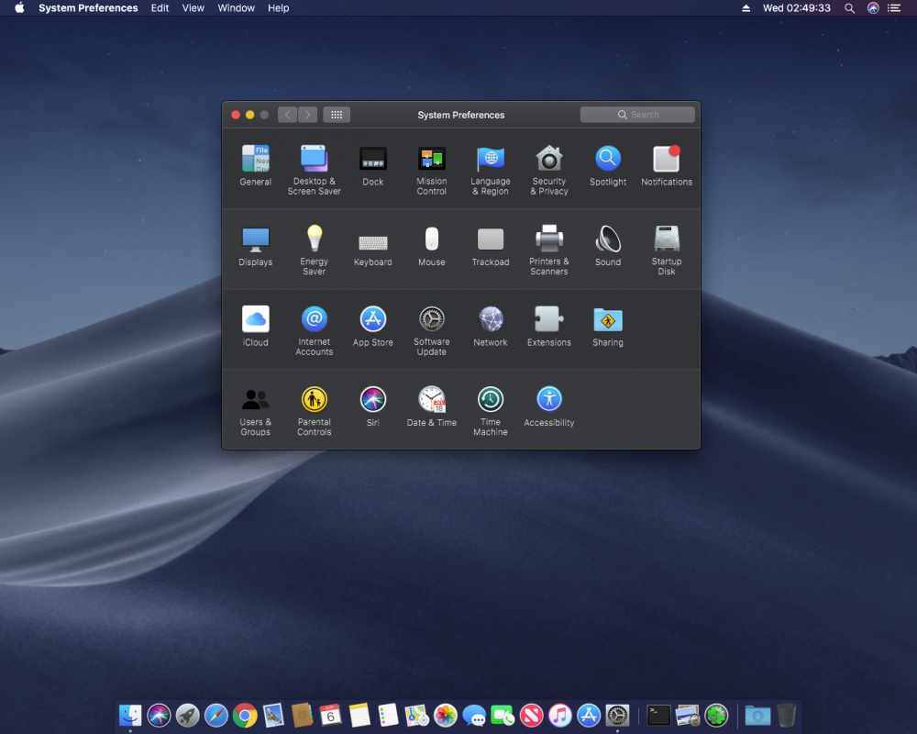Launch Google Chrome from the Dock
This screenshot has width=917, height=734.
click(245, 716)
